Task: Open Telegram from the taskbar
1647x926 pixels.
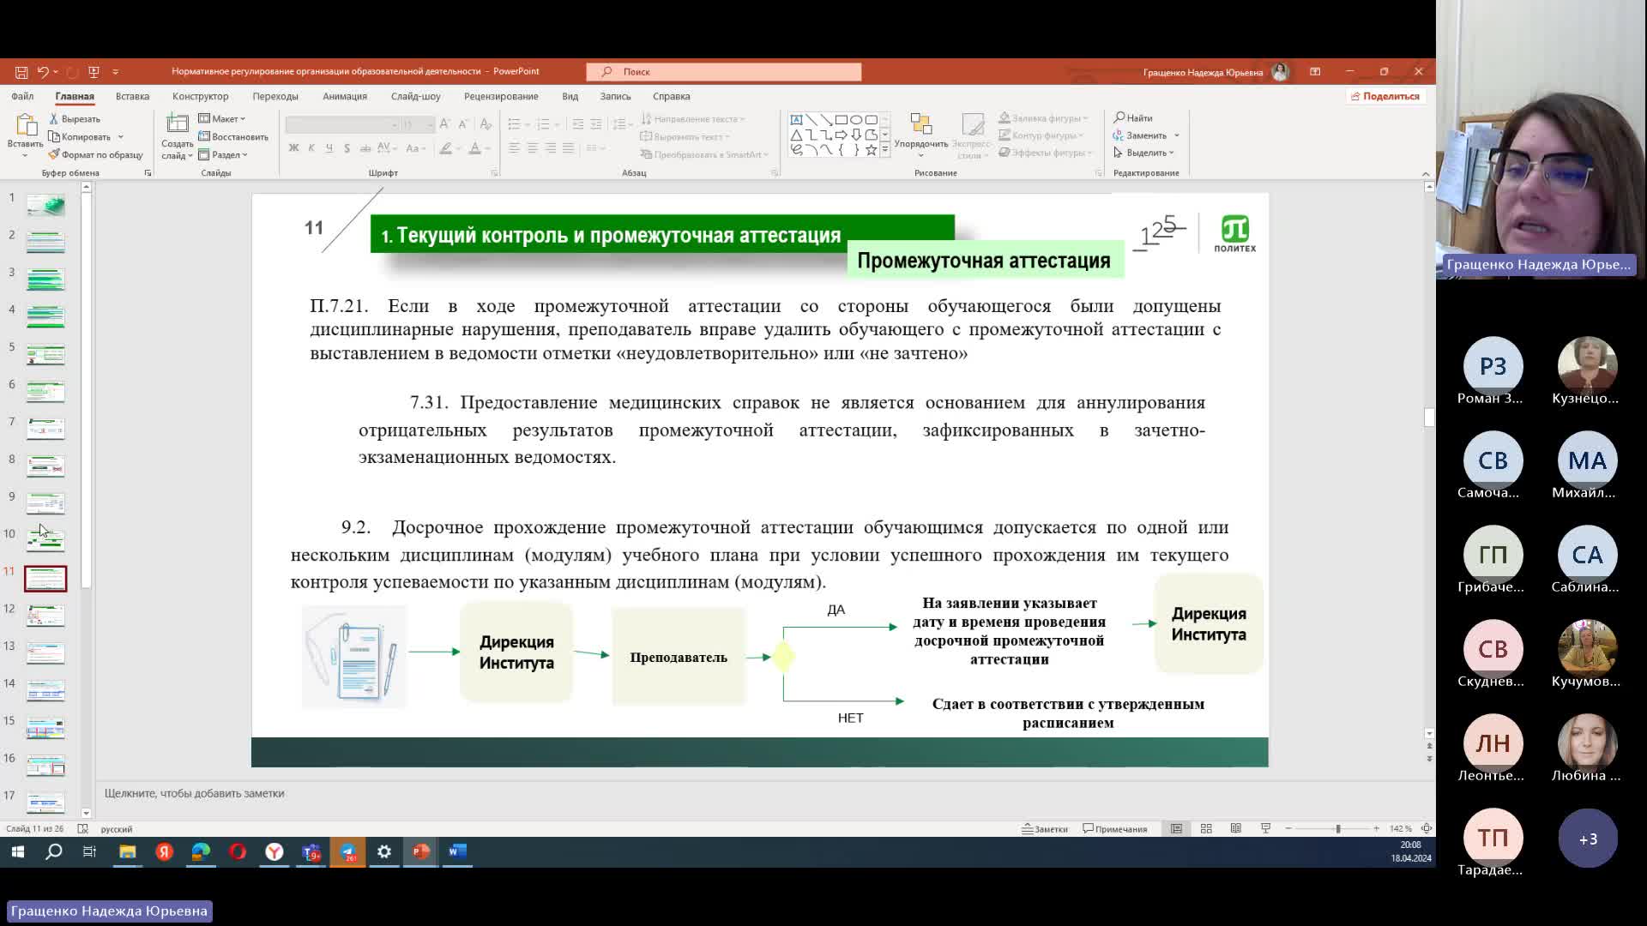Action: [x=347, y=851]
